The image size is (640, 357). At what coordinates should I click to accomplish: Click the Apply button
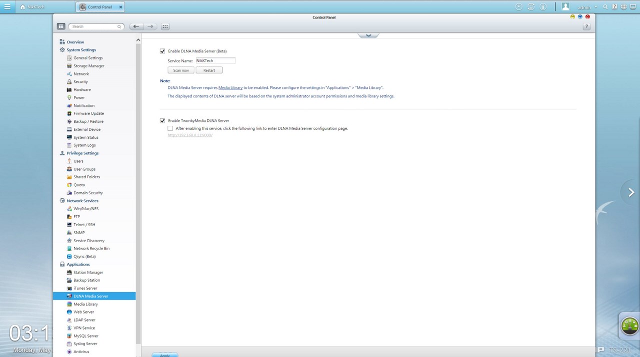[x=165, y=355]
